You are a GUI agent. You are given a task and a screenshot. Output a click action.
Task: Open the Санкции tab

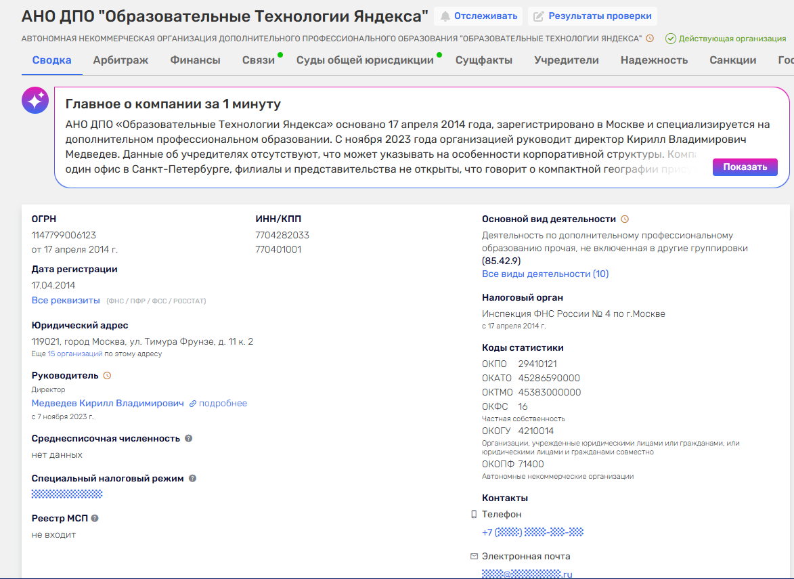click(x=732, y=60)
